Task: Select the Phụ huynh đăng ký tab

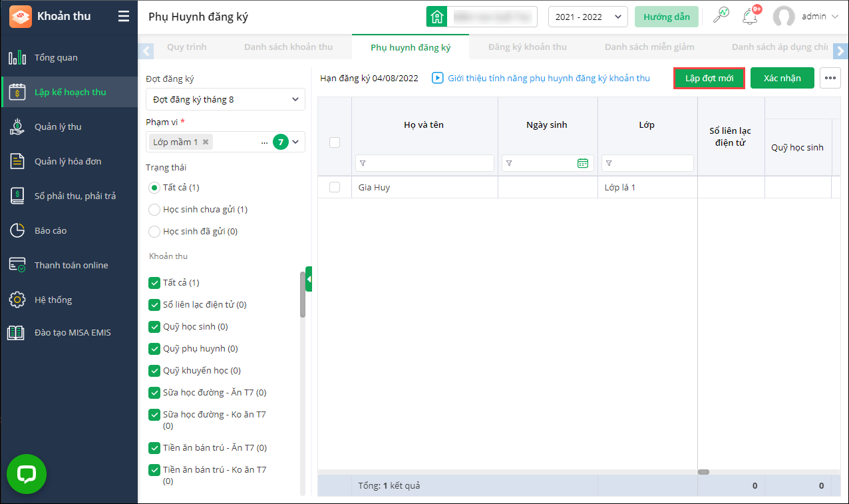Action: (x=411, y=47)
